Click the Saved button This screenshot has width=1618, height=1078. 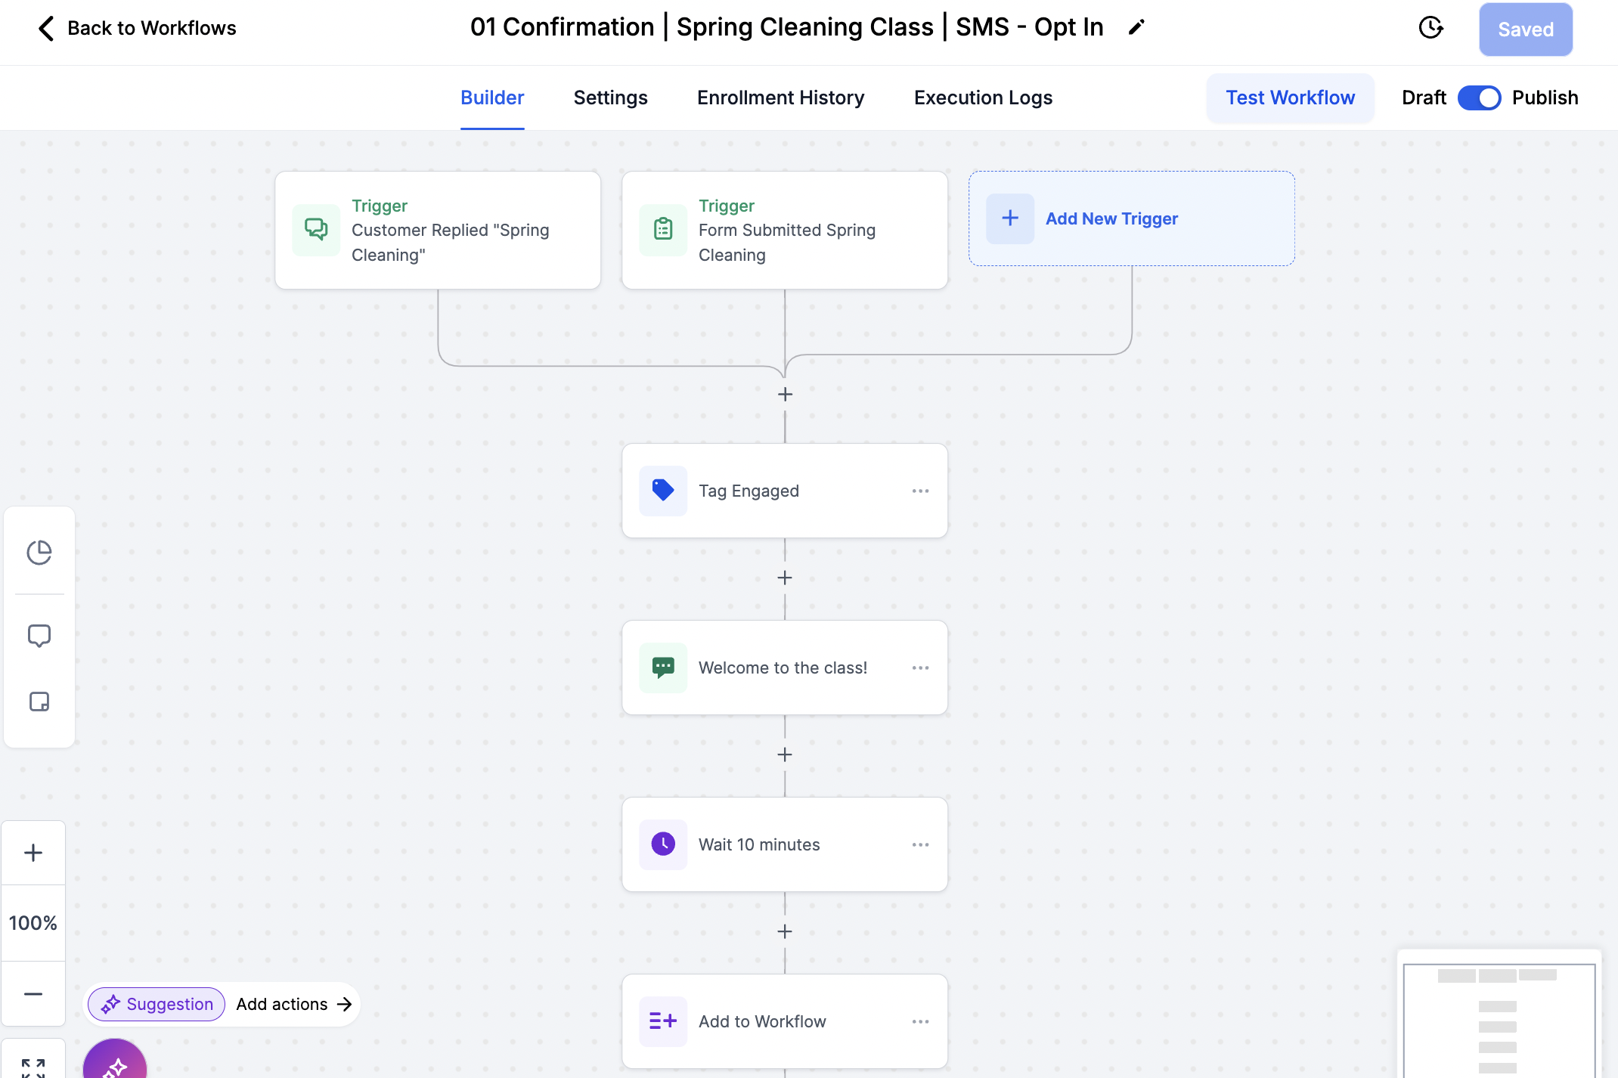(1526, 29)
